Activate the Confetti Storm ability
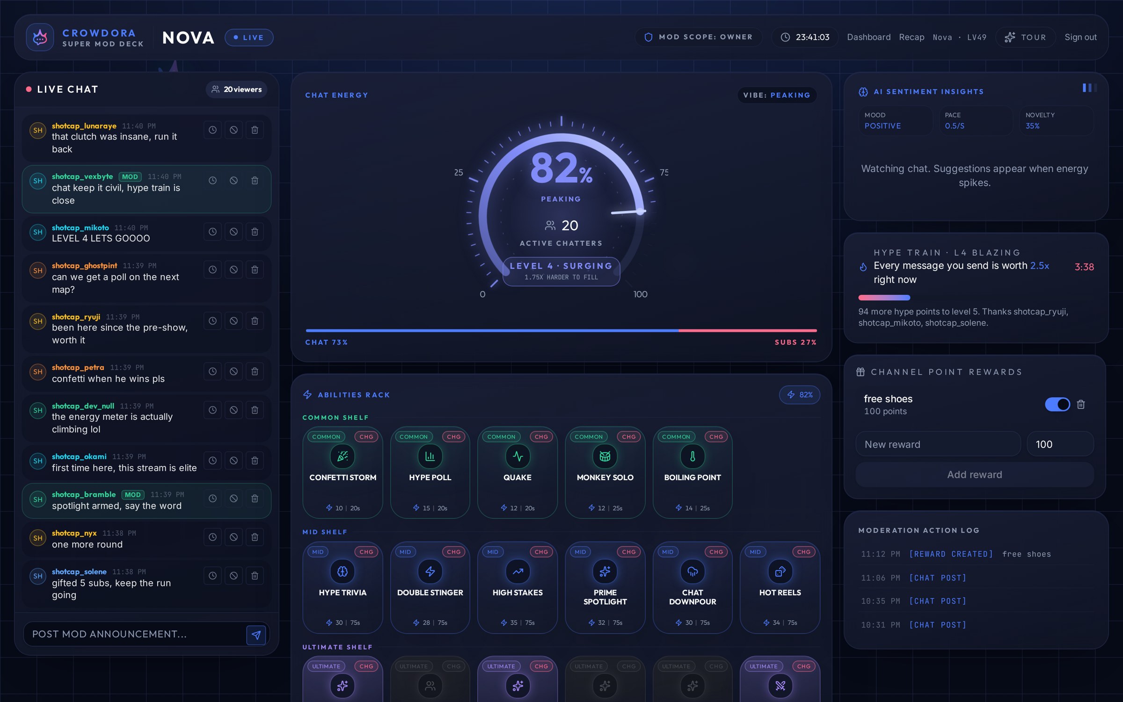 [343, 472]
